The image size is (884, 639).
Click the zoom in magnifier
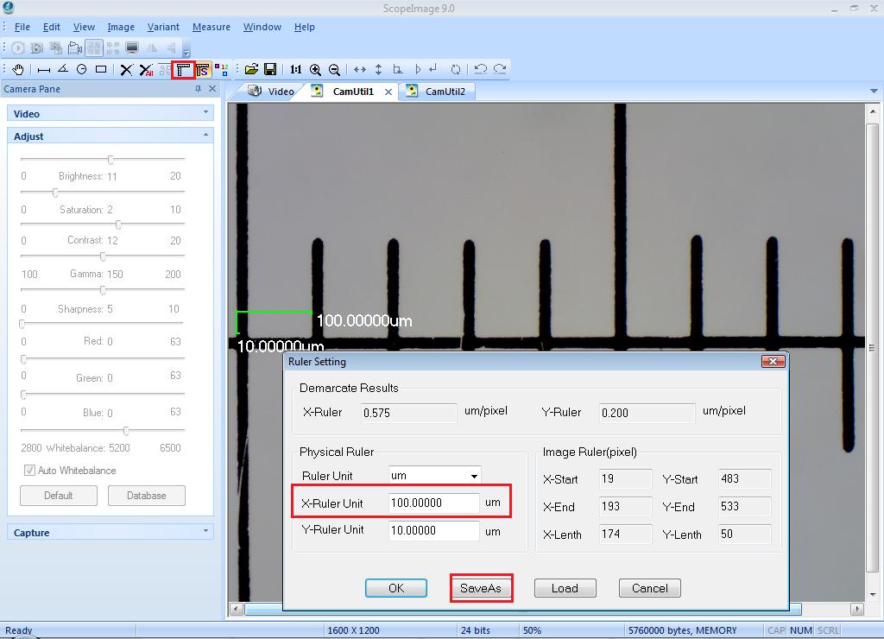pos(315,69)
